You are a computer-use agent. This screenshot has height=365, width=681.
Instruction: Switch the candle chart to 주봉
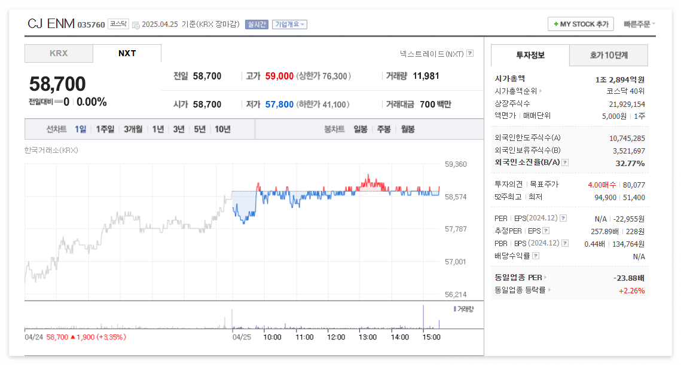pos(384,128)
